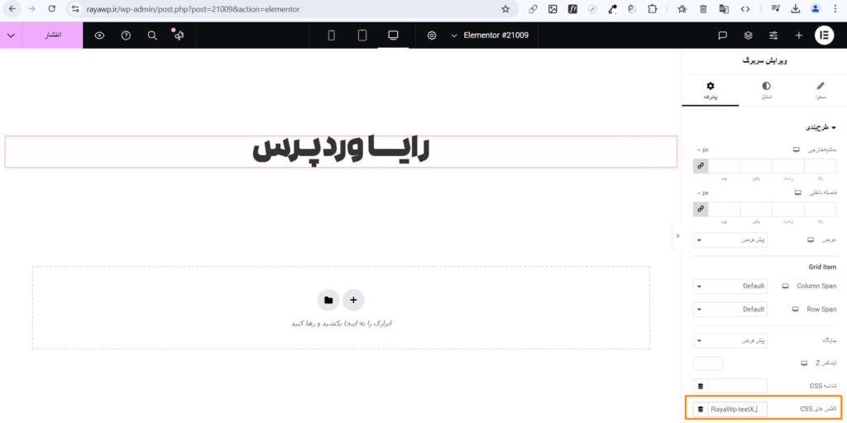
Task: Open browser downloads icon
Action: tap(796, 9)
